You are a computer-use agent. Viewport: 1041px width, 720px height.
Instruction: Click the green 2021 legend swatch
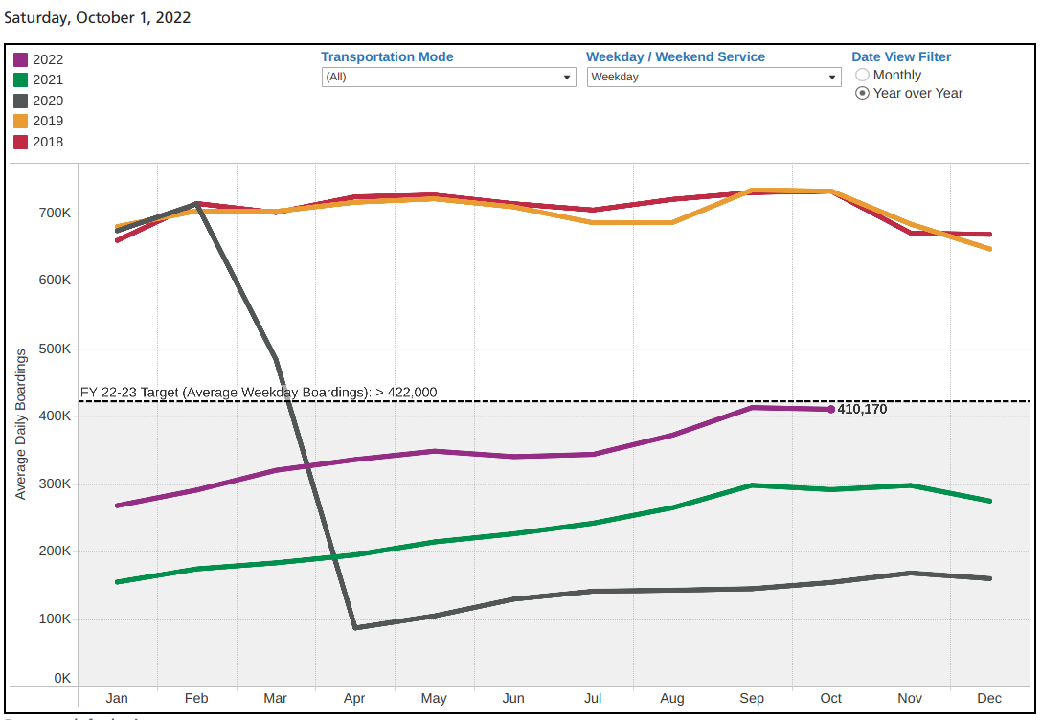21,80
